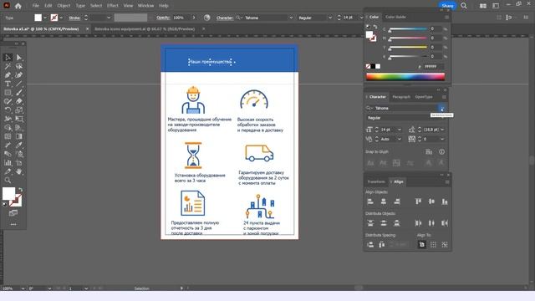Select the Selection tool (black arrow)
Image resolution: width=535 pixels, height=301 pixels.
(8, 58)
